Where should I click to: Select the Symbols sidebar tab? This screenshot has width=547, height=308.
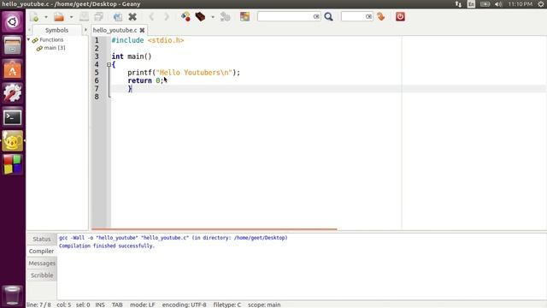(56, 30)
